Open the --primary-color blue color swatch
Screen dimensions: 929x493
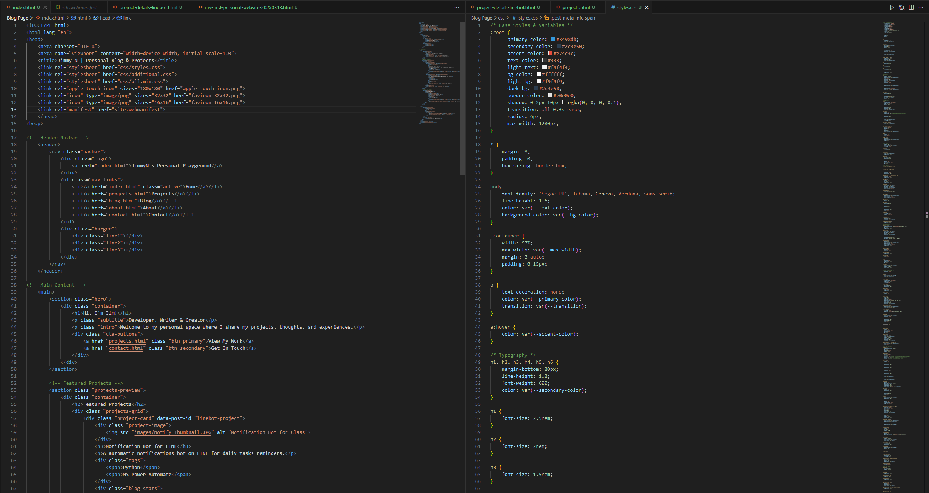coord(553,39)
